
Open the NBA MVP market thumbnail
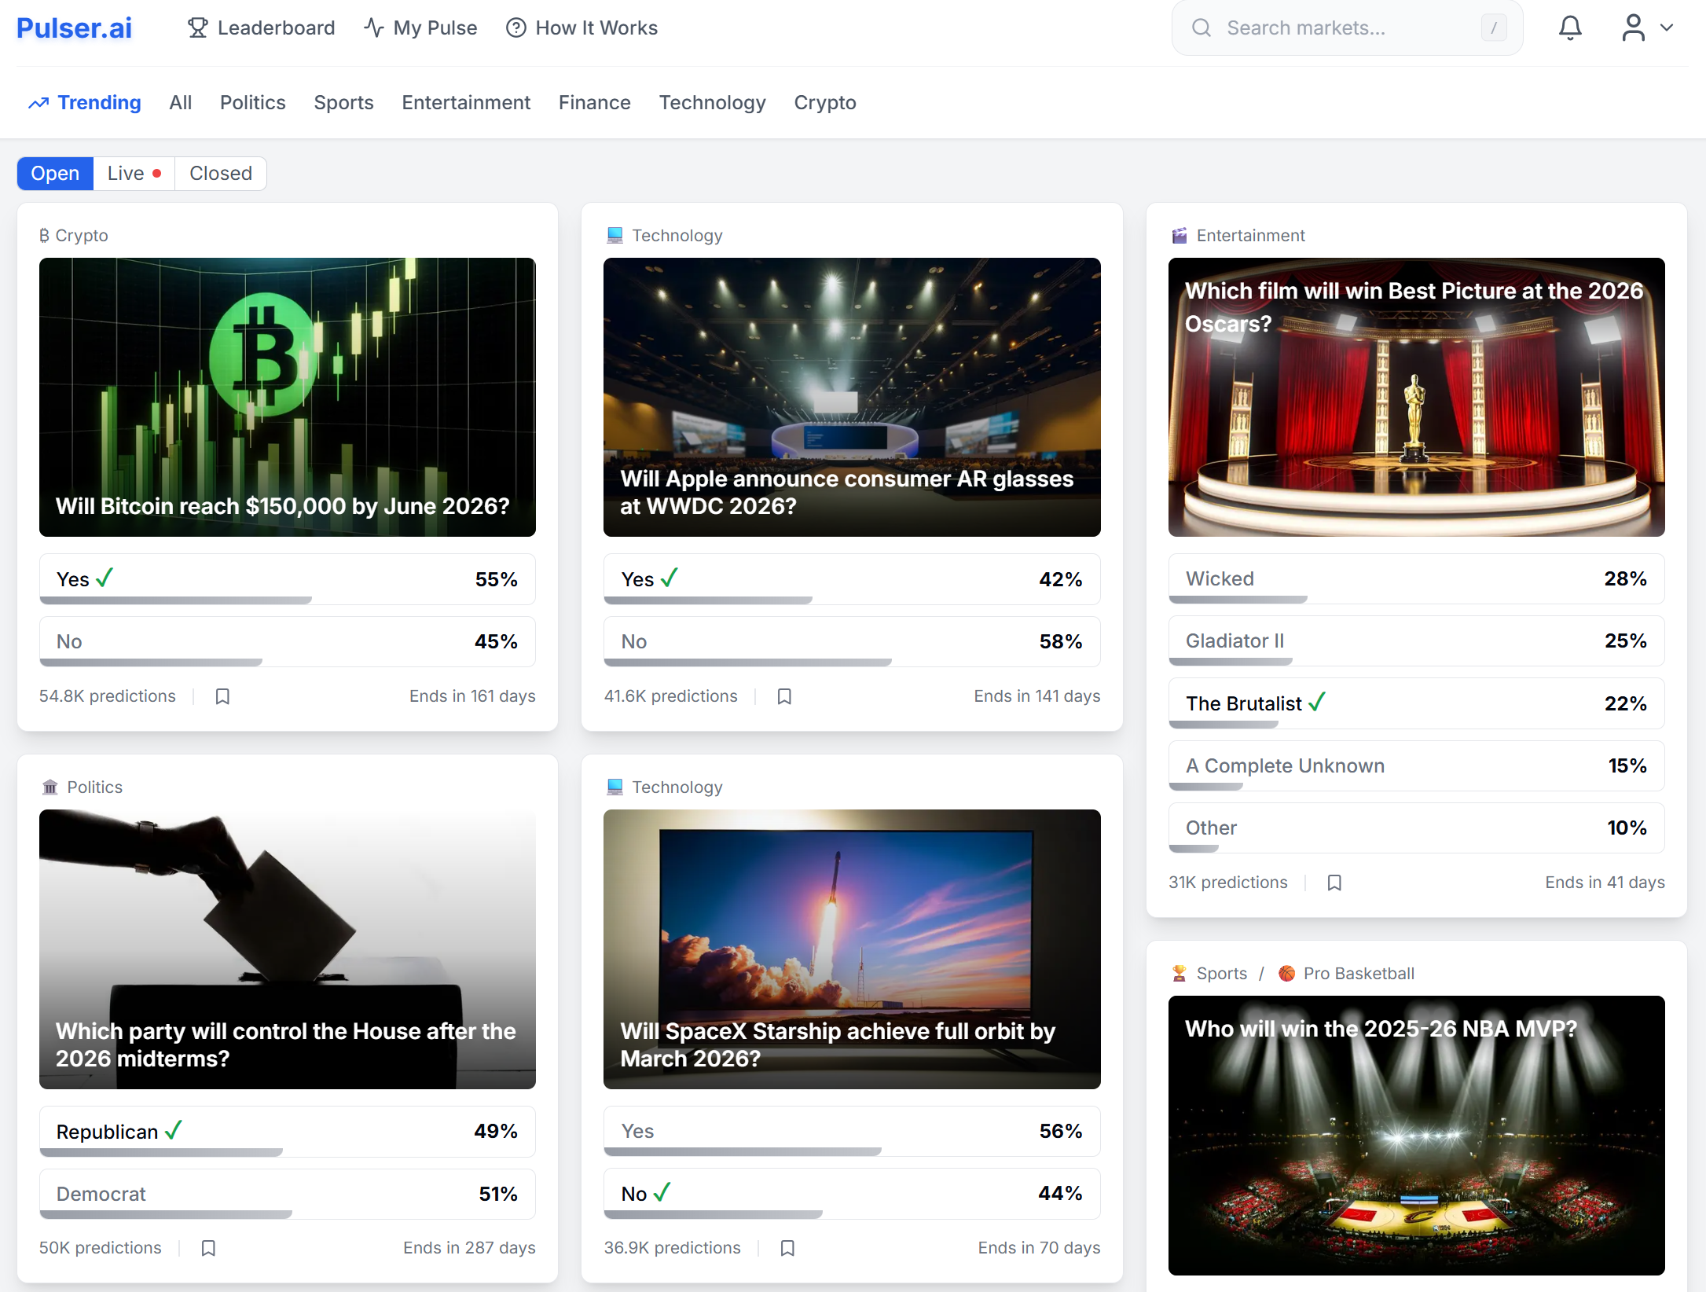coord(1415,1134)
